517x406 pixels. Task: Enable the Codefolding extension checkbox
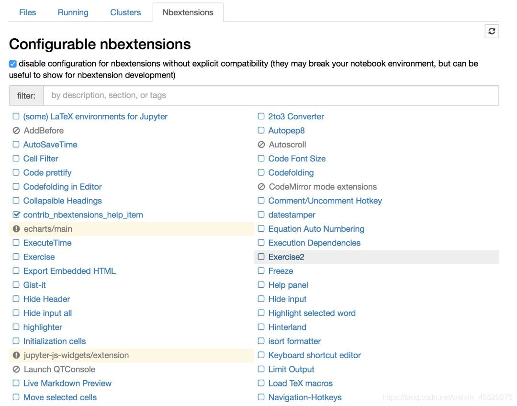261,172
